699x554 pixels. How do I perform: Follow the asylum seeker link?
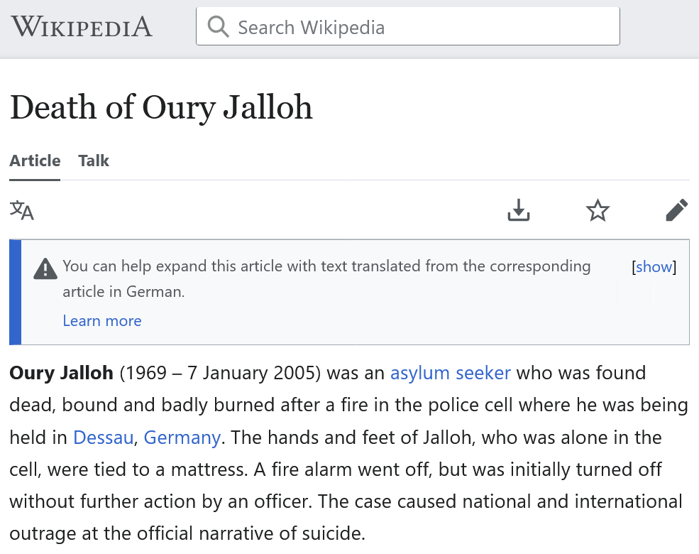point(451,373)
